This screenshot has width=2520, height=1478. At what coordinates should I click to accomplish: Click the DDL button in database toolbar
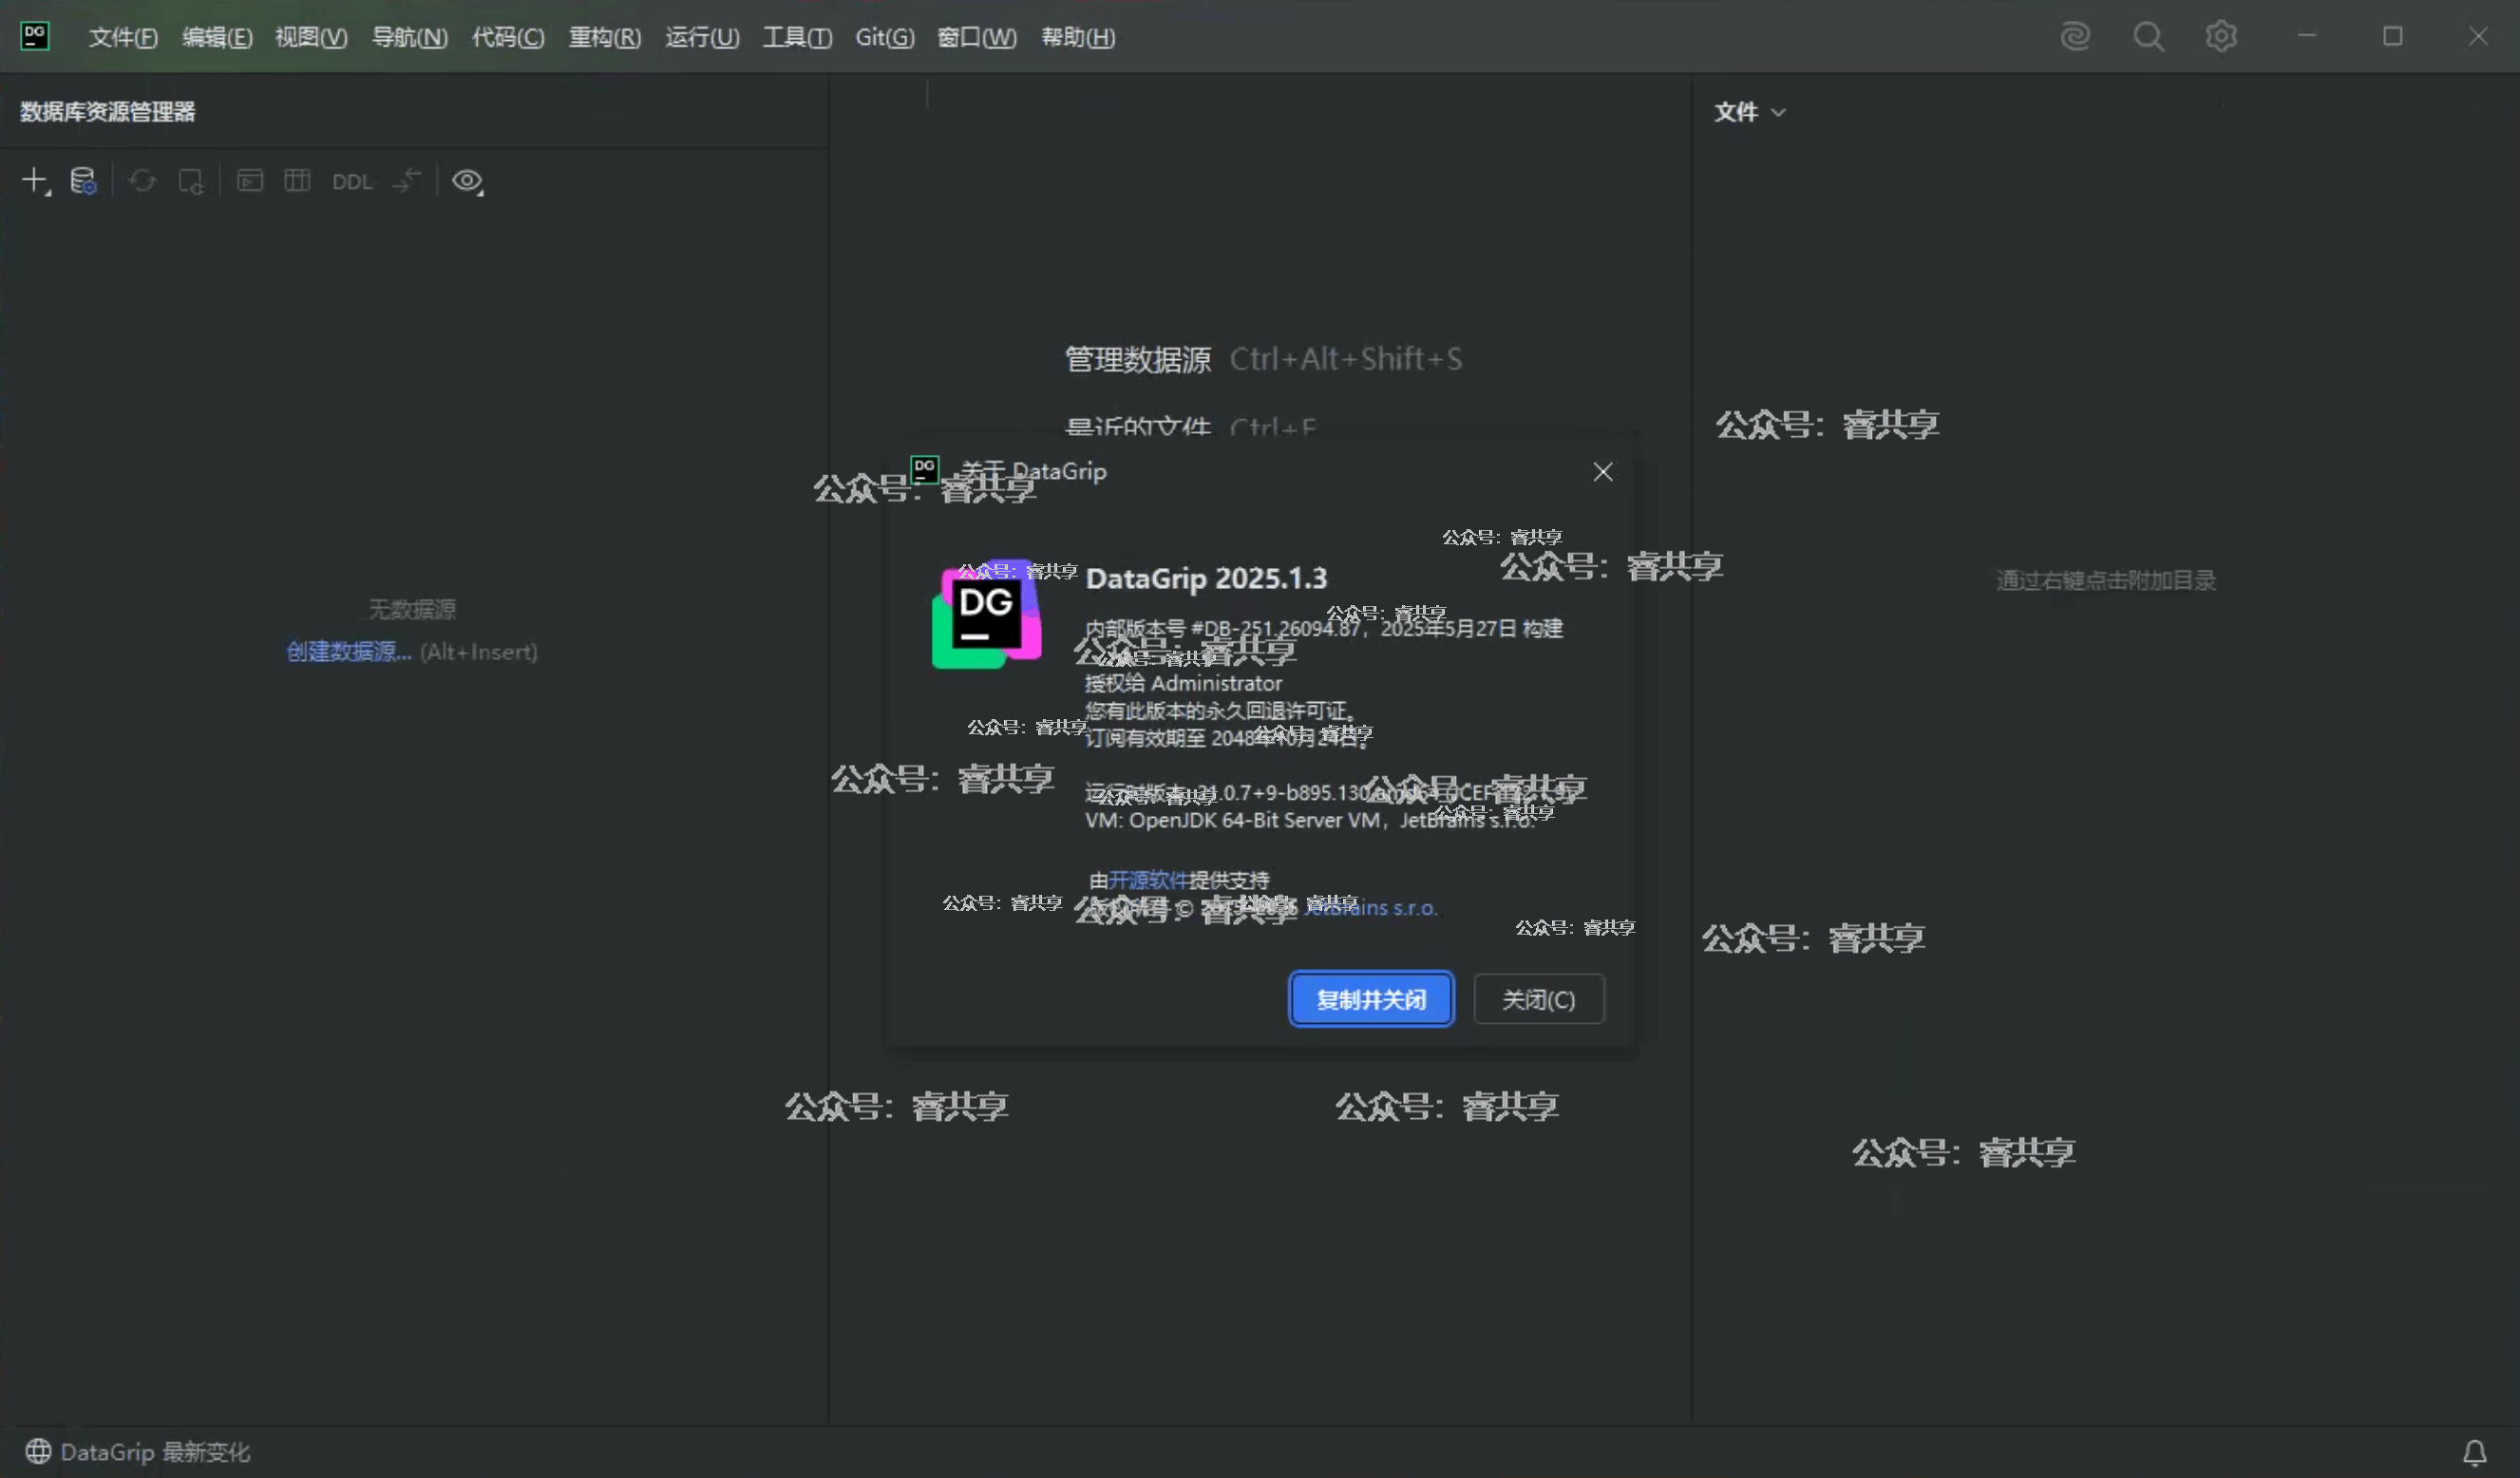coord(352,182)
